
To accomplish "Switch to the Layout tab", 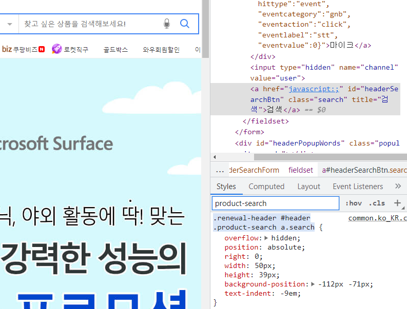I will point(308,187).
